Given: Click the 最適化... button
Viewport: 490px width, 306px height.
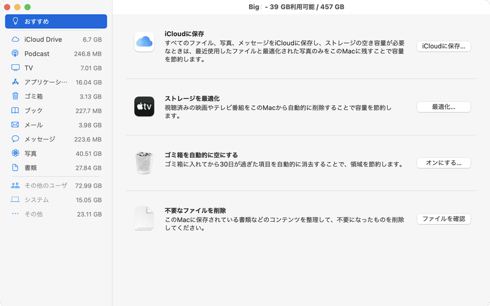Looking at the screenshot, I should (443, 106).
